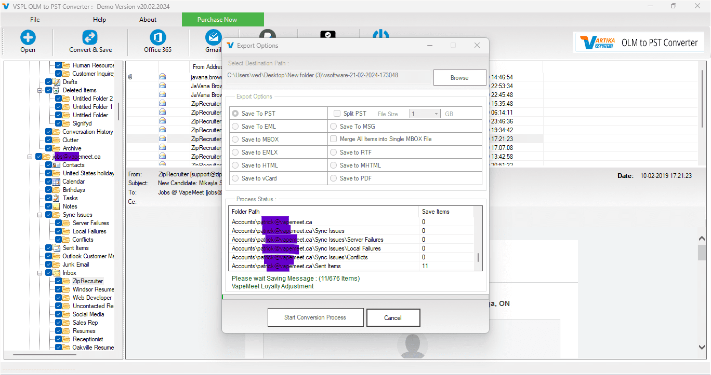Enable the Split PST checkbox
Image resolution: width=711 pixels, height=375 pixels.
337,113
